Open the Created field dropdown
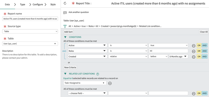Image resolution: width=209 pixels, height=97 pixels. point(88,56)
